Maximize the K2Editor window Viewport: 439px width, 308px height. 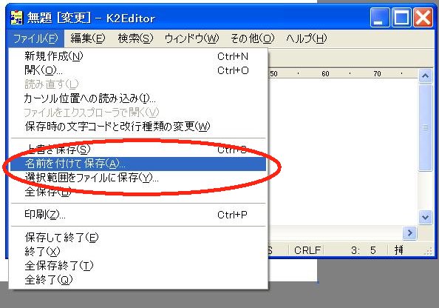401,18
